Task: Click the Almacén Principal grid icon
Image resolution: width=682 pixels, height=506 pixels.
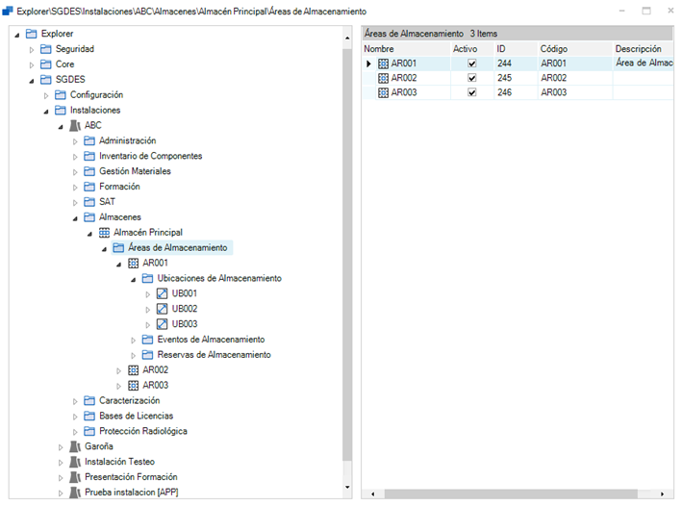Action: [104, 233]
